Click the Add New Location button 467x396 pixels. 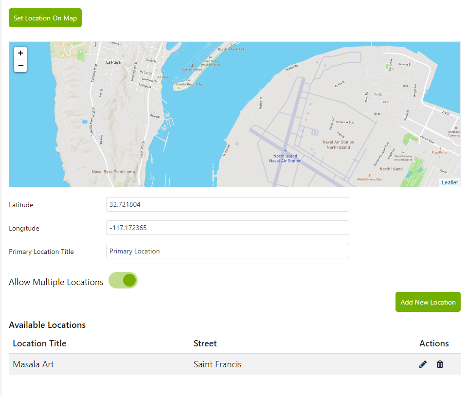[428, 302]
